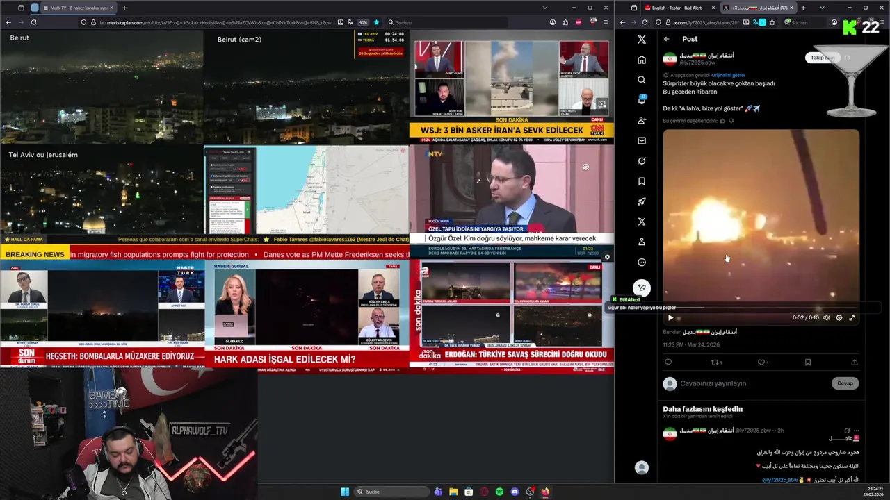Open left browser hamburger menu
This screenshot has width=890, height=500.
pos(605,22)
